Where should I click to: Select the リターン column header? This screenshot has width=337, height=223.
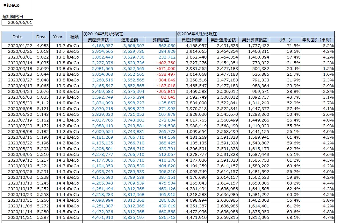click(x=285, y=40)
